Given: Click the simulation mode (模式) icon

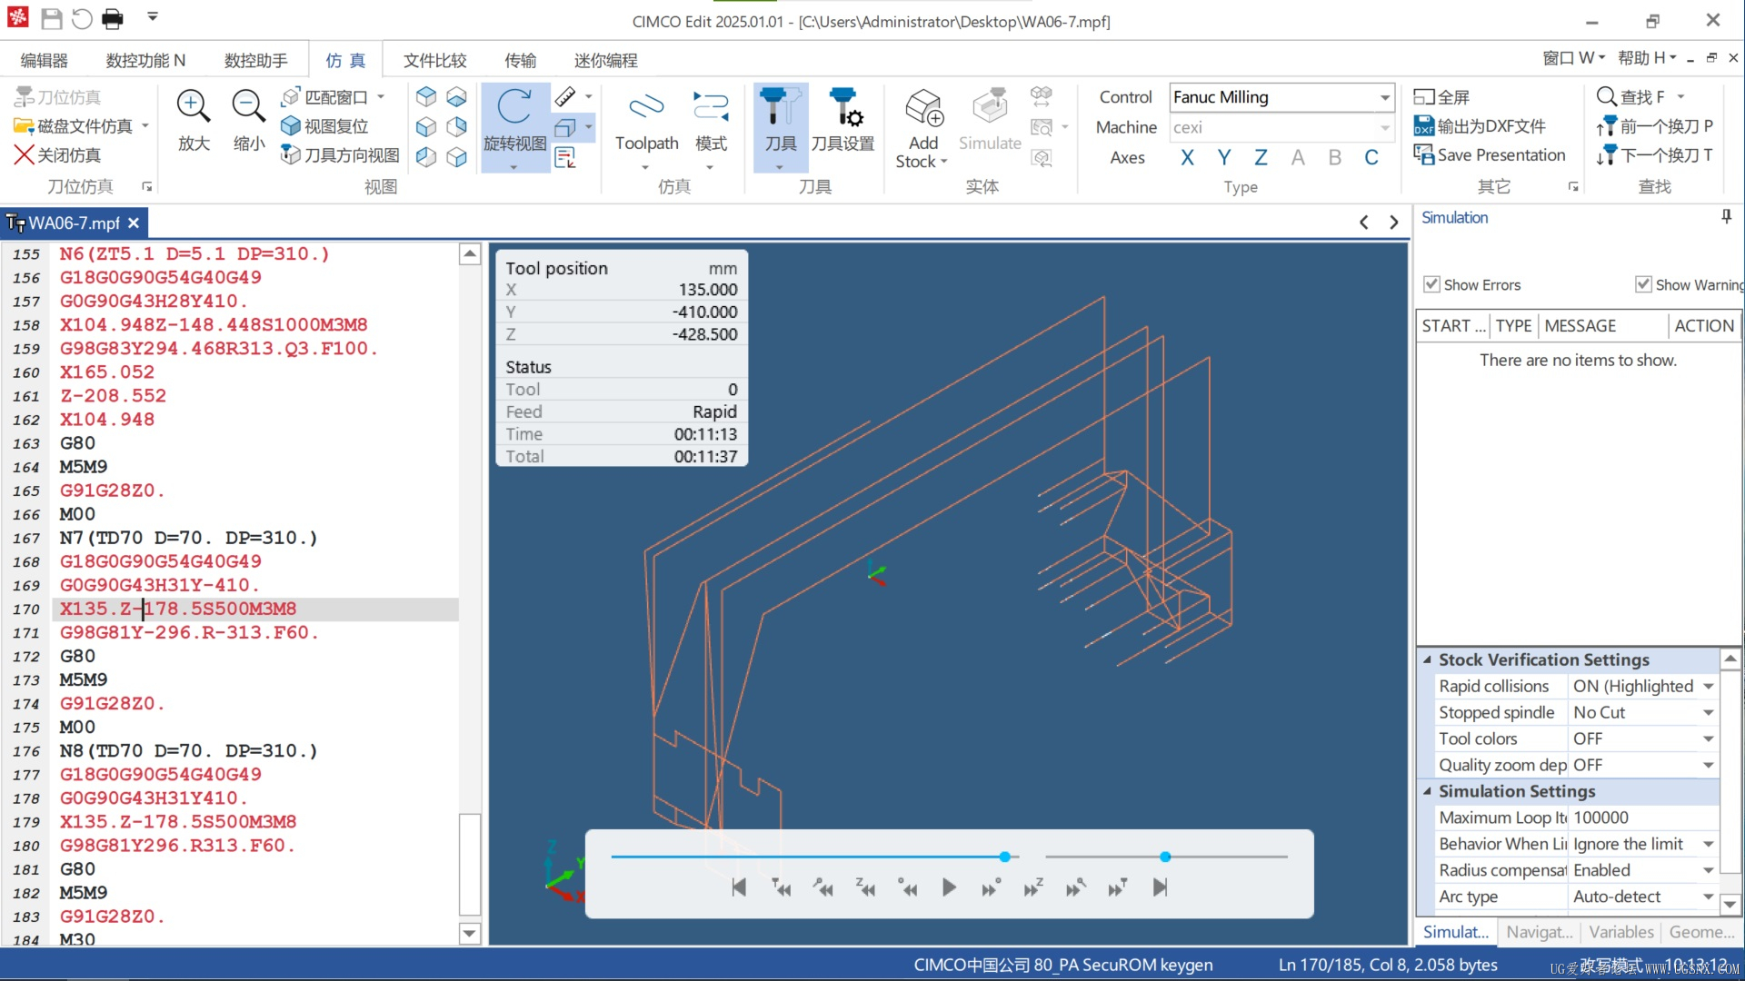Looking at the screenshot, I should tap(711, 107).
